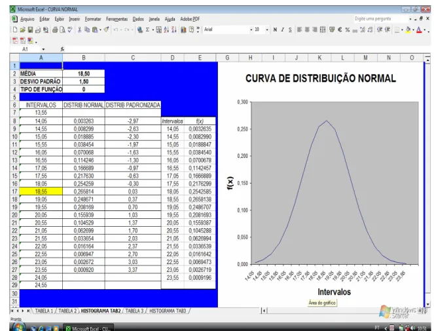Toggle align left

pos(300,29)
